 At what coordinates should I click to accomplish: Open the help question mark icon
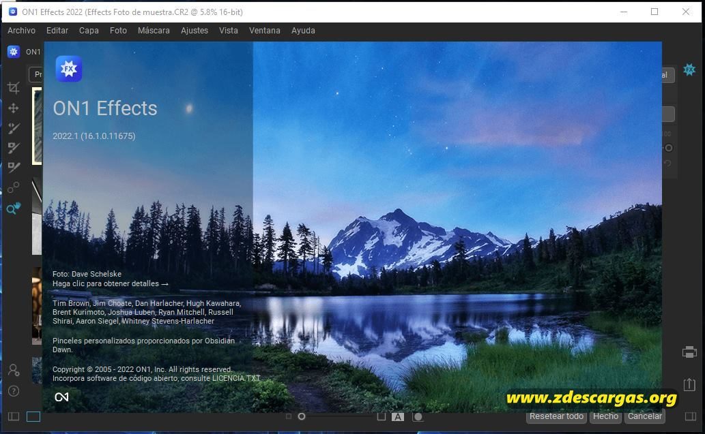click(14, 391)
